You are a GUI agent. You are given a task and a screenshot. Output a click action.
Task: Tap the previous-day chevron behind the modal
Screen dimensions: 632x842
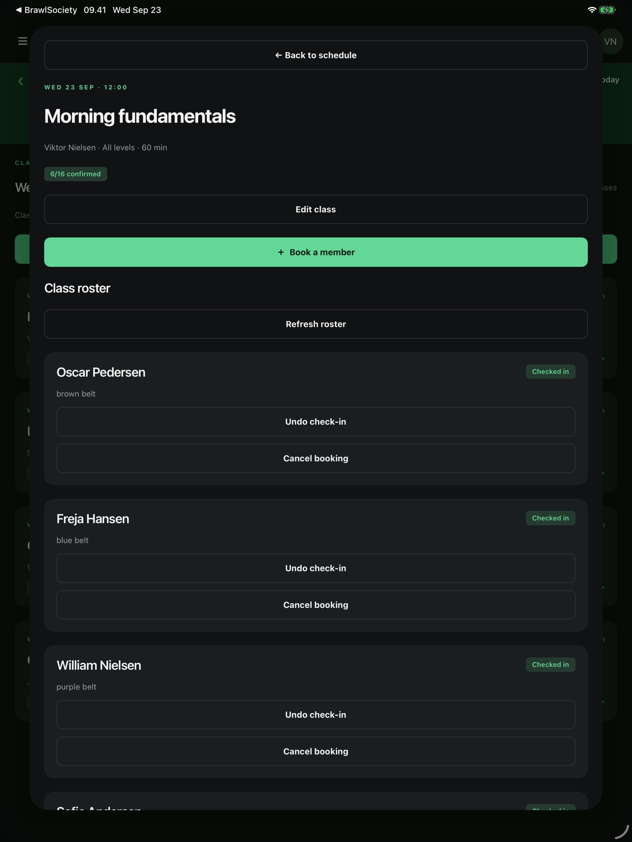tap(21, 81)
